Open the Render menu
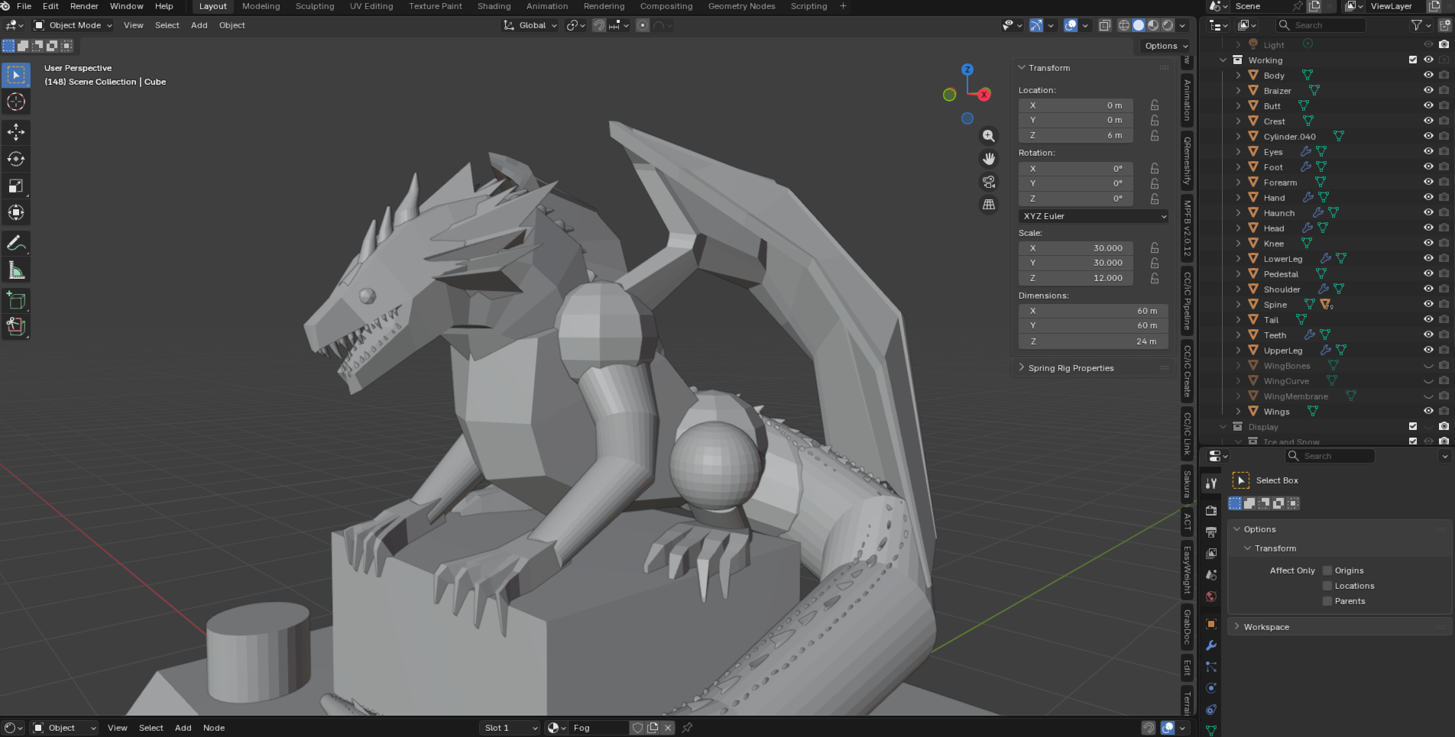The height and width of the screenshot is (737, 1455). click(x=84, y=6)
